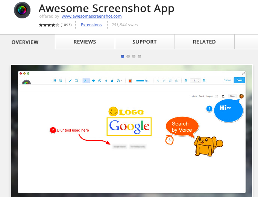The width and height of the screenshot is (258, 197).
Task: Click the Images link
Action: (x=209, y=96)
